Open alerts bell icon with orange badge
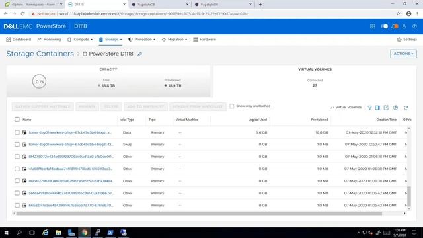This screenshot has width=423, height=238. [x=395, y=26]
